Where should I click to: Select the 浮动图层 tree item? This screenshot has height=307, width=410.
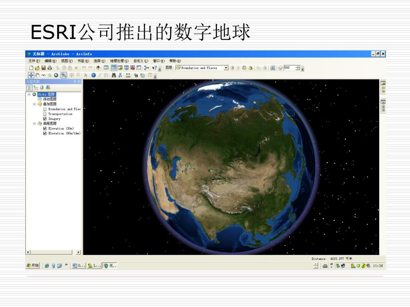(50, 100)
